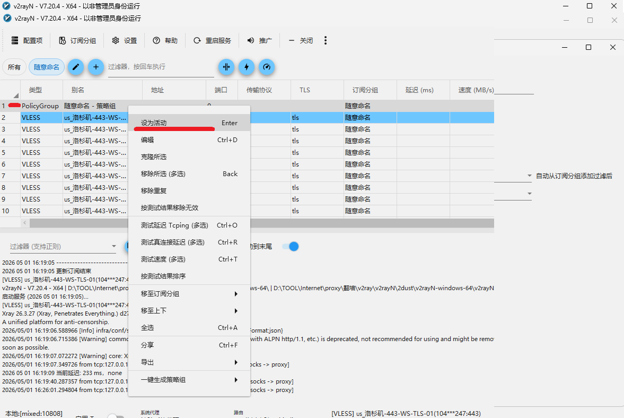The height and width of the screenshot is (418, 624).
Task: Click the lightning bolt quick test icon
Action: tap(247, 67)
